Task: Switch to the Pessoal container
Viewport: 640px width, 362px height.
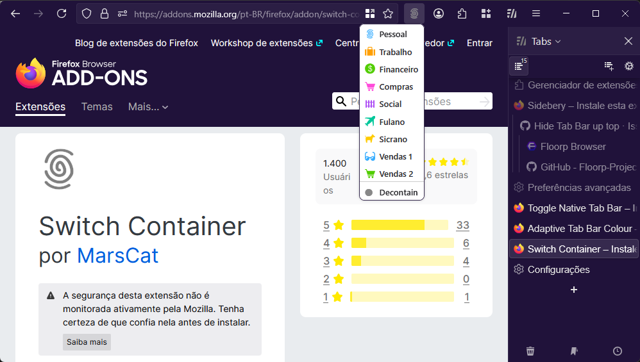Action: (392, 34)
